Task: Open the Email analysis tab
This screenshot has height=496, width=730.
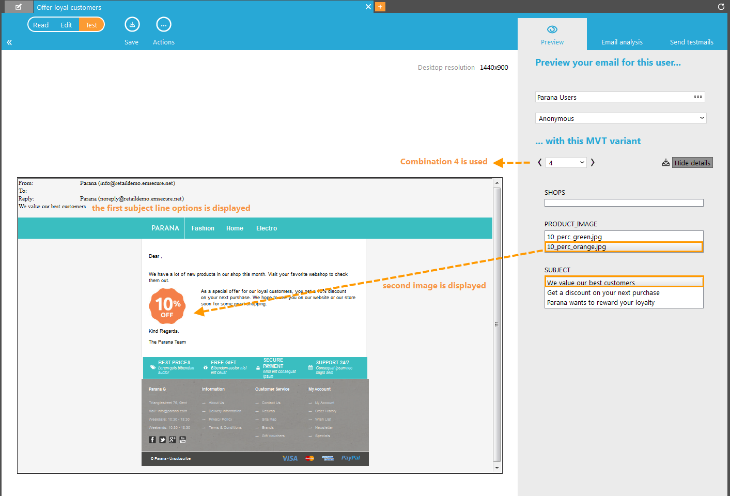Action: (622, 42)
